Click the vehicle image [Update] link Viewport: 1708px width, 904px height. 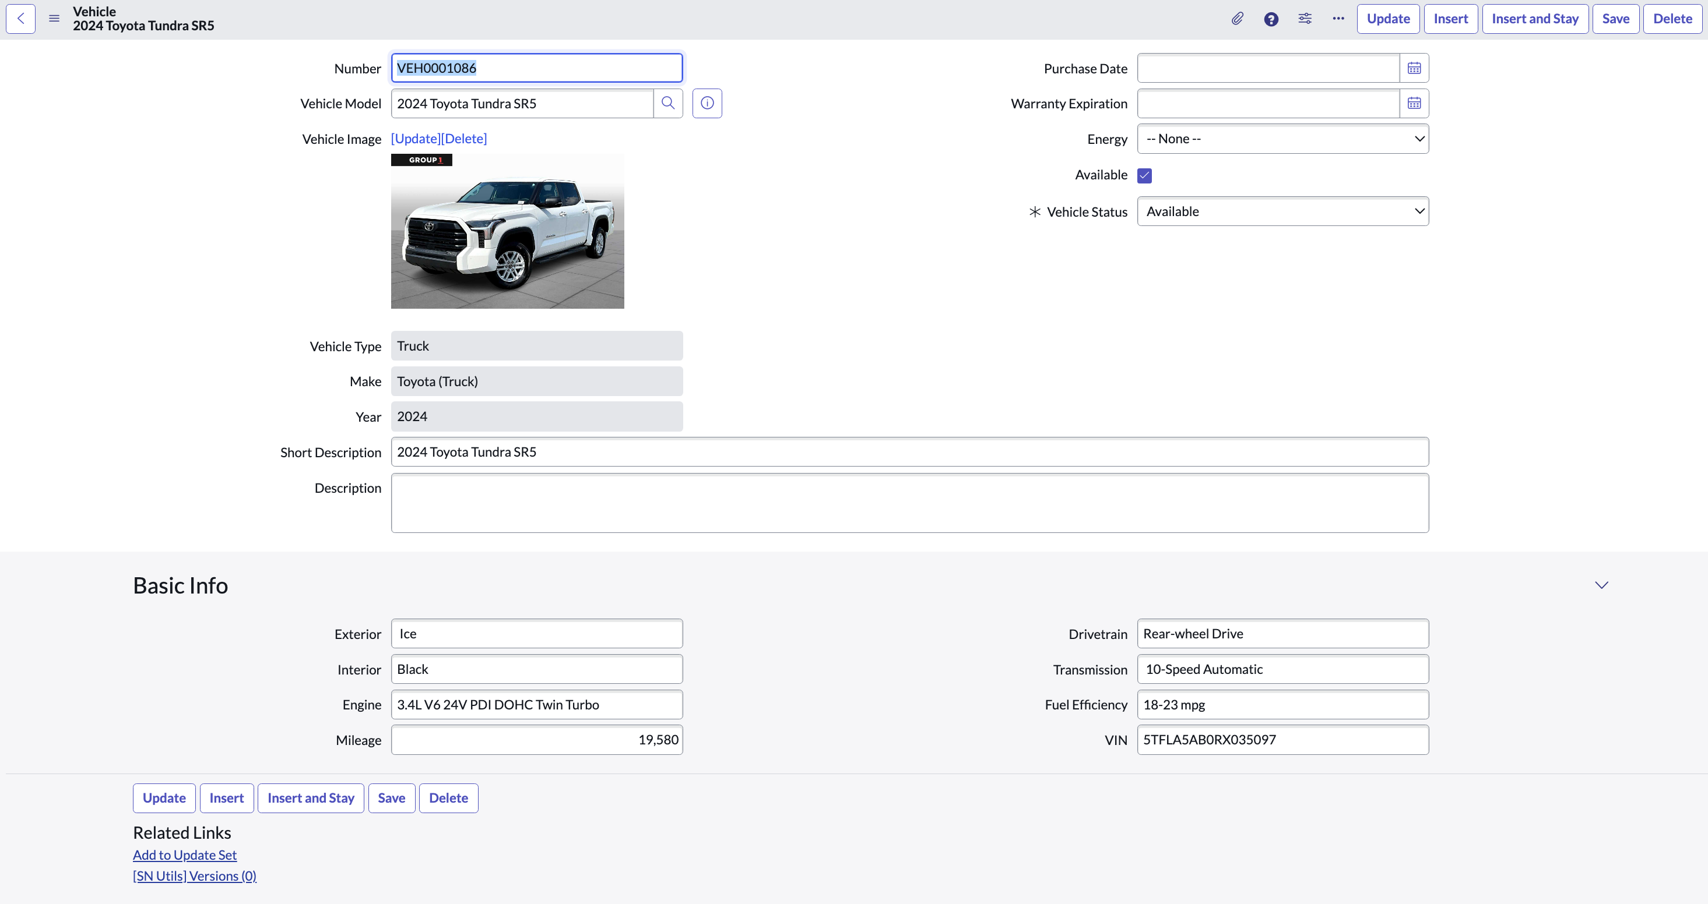pyautogui.click(x=416, y=139)
